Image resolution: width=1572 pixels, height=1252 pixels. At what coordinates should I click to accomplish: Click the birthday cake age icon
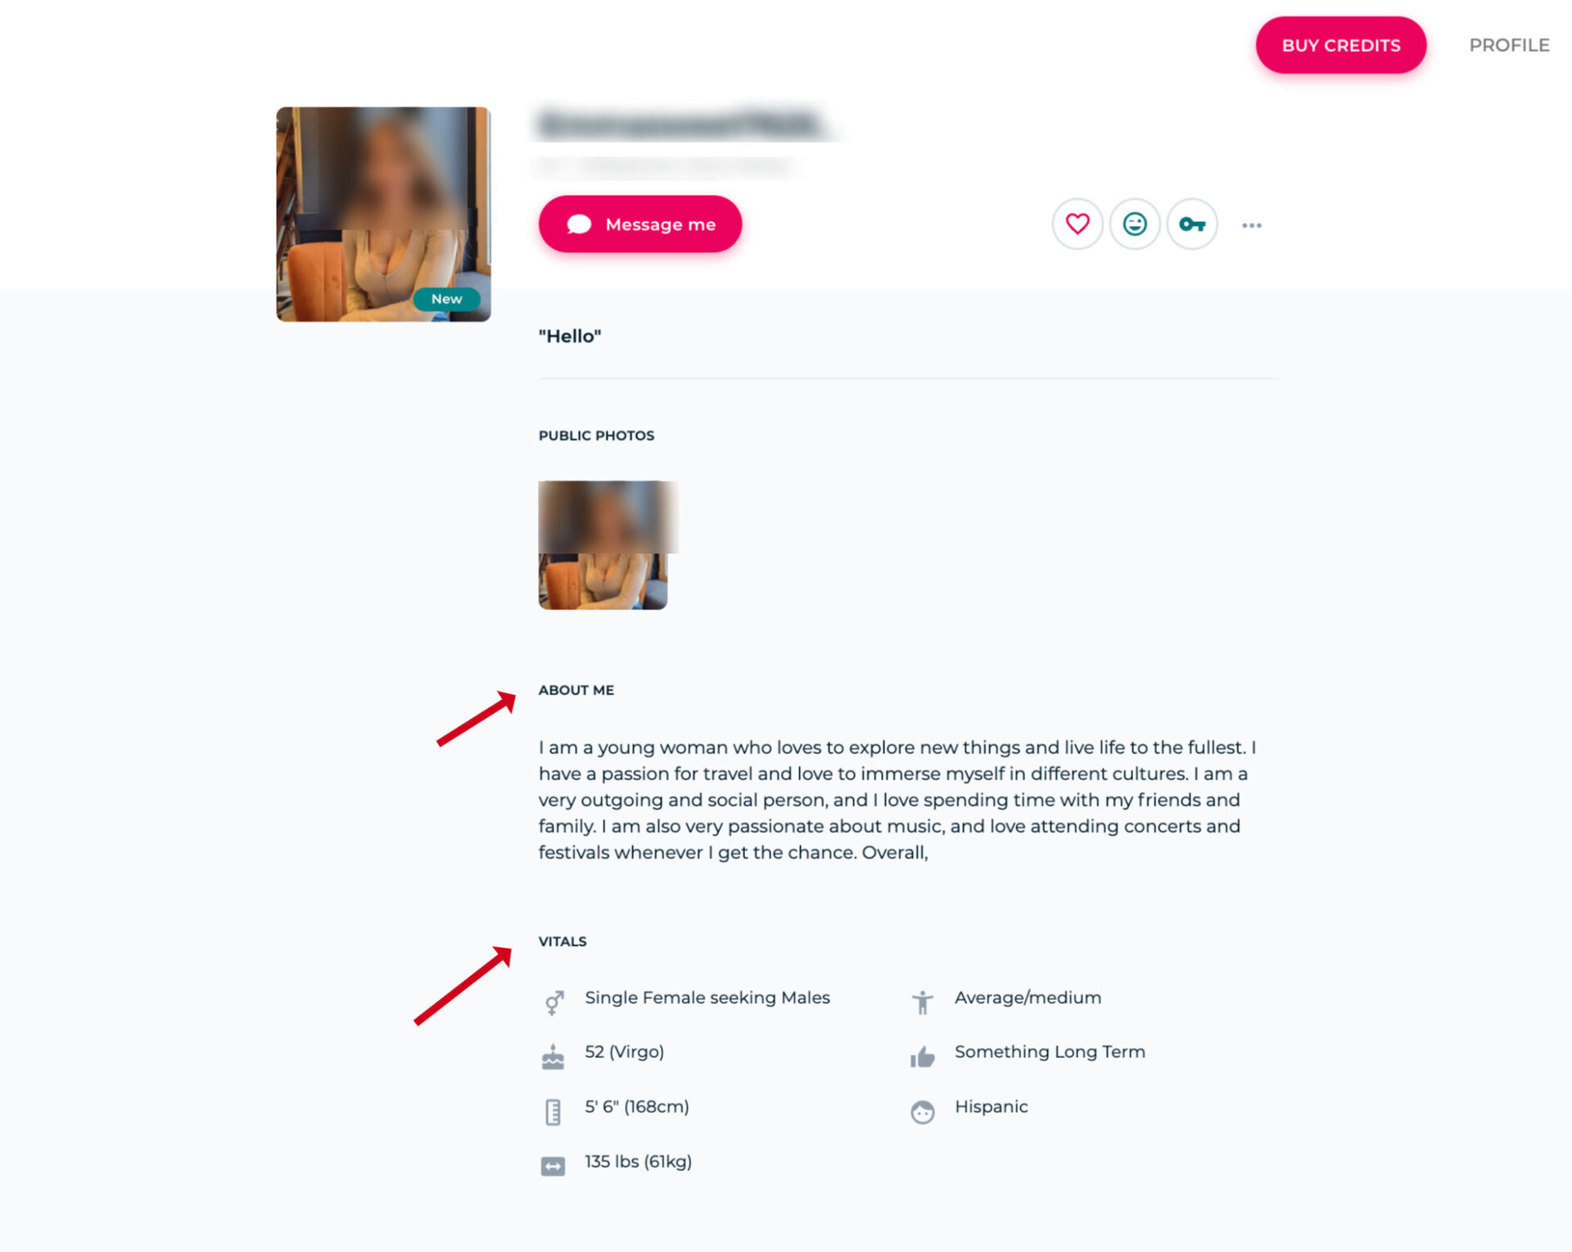tap(553, 1057)
